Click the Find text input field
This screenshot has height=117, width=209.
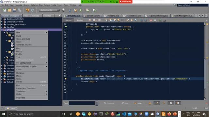pyautogui.click(x=82, y=103)
